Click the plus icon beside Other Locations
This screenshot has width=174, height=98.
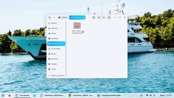49,76
